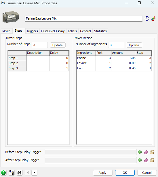
Task: Click the statistics chart icon beside the name field
Action: pos(153,19)
